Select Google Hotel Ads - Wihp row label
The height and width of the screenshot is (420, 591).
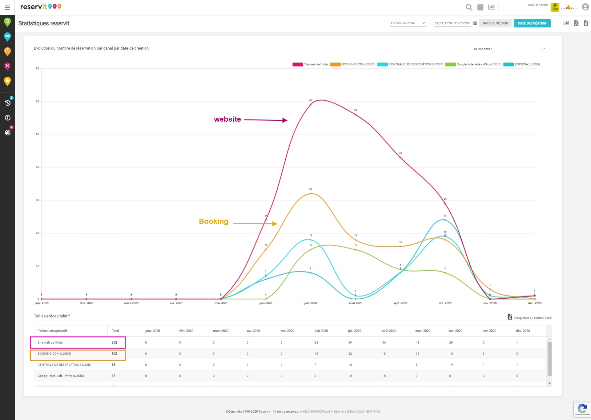[x=61, y=376]
